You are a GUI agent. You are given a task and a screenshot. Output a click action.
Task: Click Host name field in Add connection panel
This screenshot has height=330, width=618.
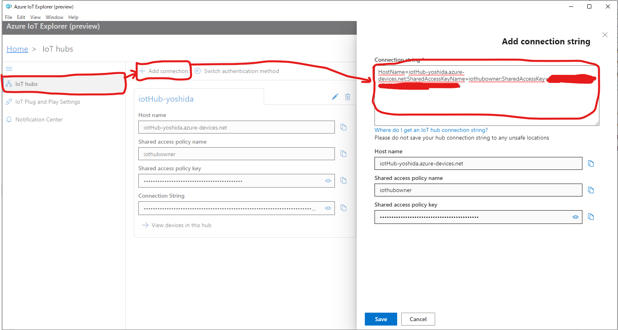click(x=478, y=163)
